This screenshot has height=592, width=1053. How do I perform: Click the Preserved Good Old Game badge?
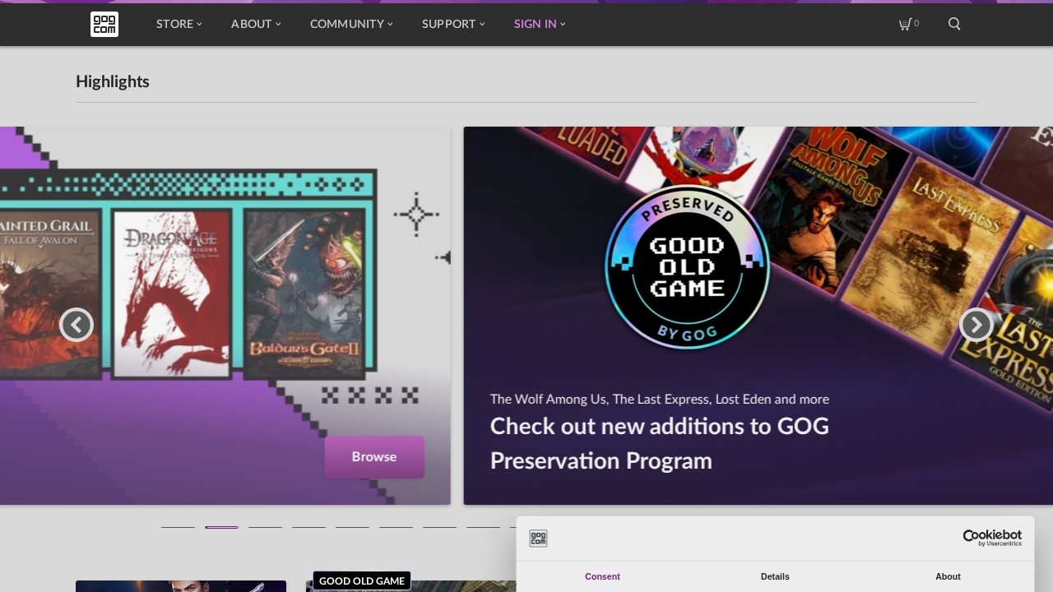(688, 266)
